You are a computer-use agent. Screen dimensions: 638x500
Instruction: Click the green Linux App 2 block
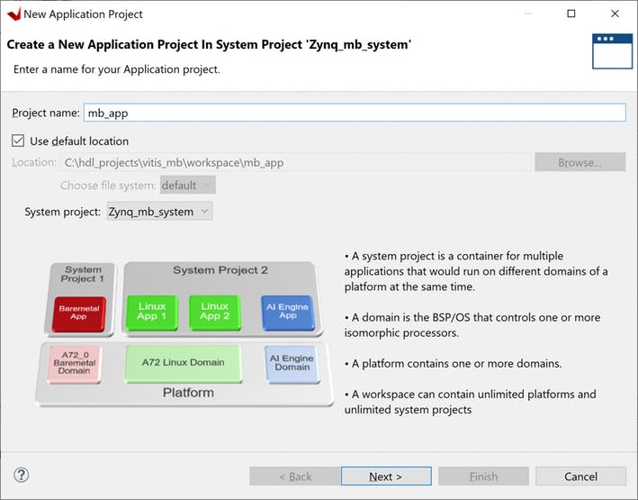coord(214,312)
